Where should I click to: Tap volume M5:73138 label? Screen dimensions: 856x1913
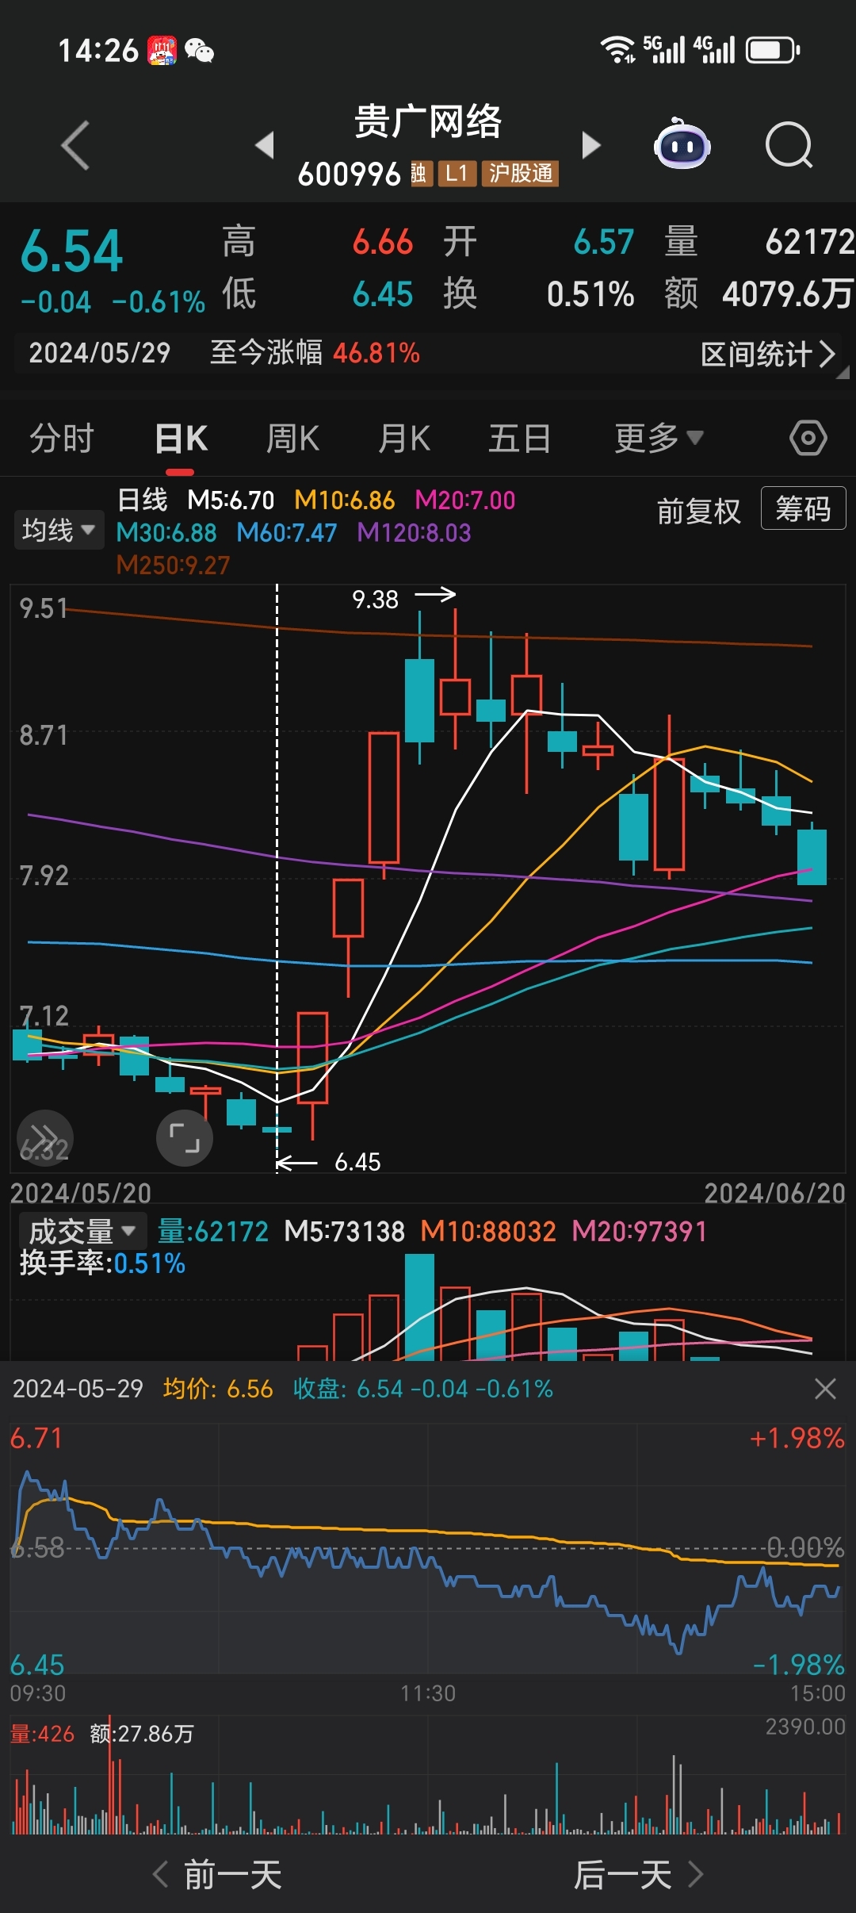point(344,1231)
